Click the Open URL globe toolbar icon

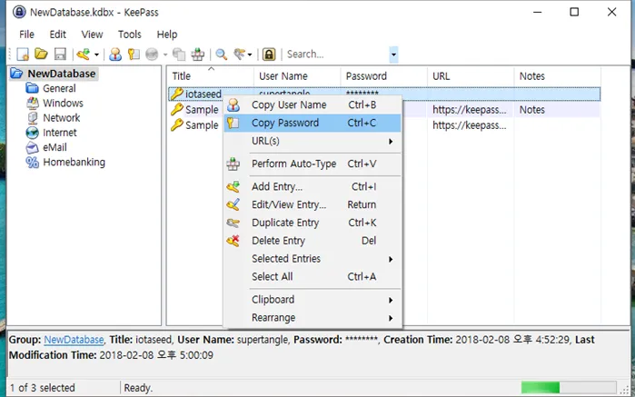[x=152, y=55]
